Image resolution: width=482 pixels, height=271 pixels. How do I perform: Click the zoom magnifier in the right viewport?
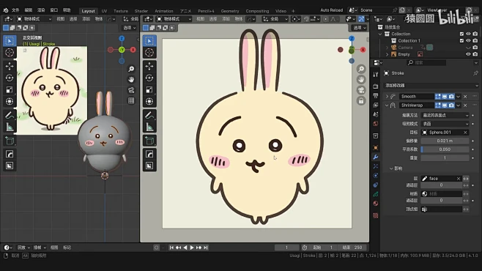(361, 69)
